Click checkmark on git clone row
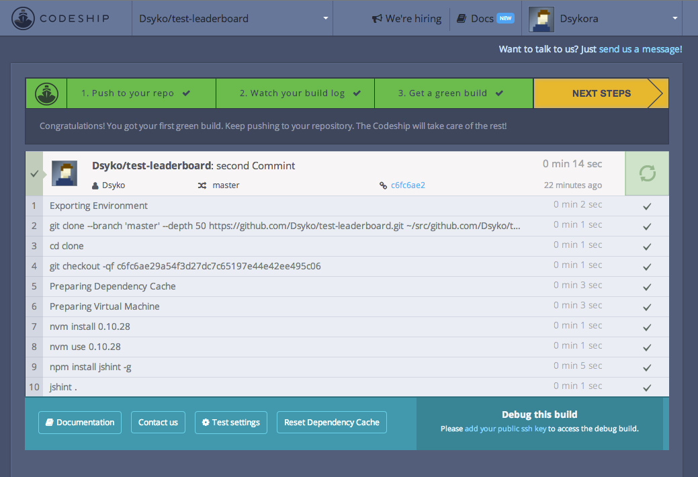Viewport: 698px width, 477px height. pos(647,226)
